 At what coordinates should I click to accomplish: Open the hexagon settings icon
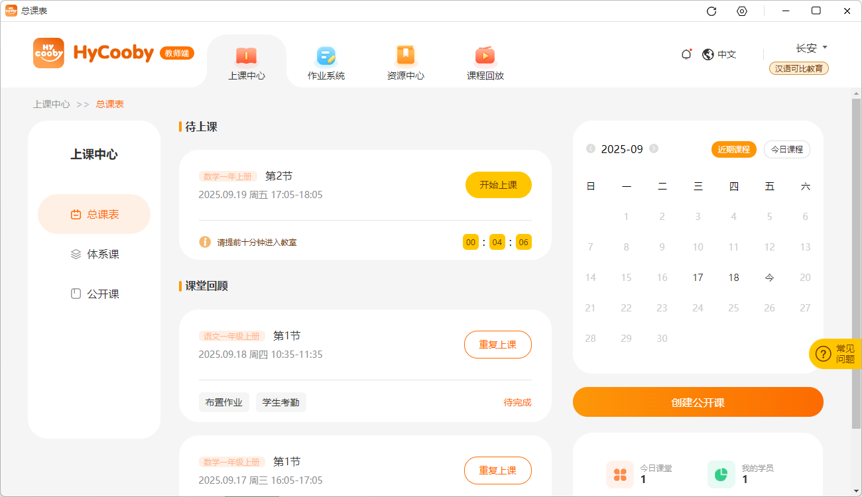(x=742, y=11)
